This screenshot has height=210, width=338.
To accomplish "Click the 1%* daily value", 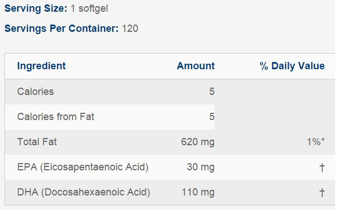I will (316, 142).
